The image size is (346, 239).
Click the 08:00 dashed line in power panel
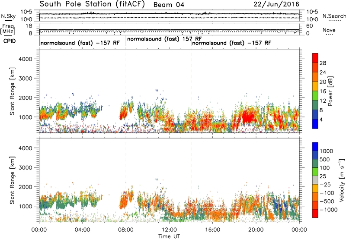(x=126, y=91)
